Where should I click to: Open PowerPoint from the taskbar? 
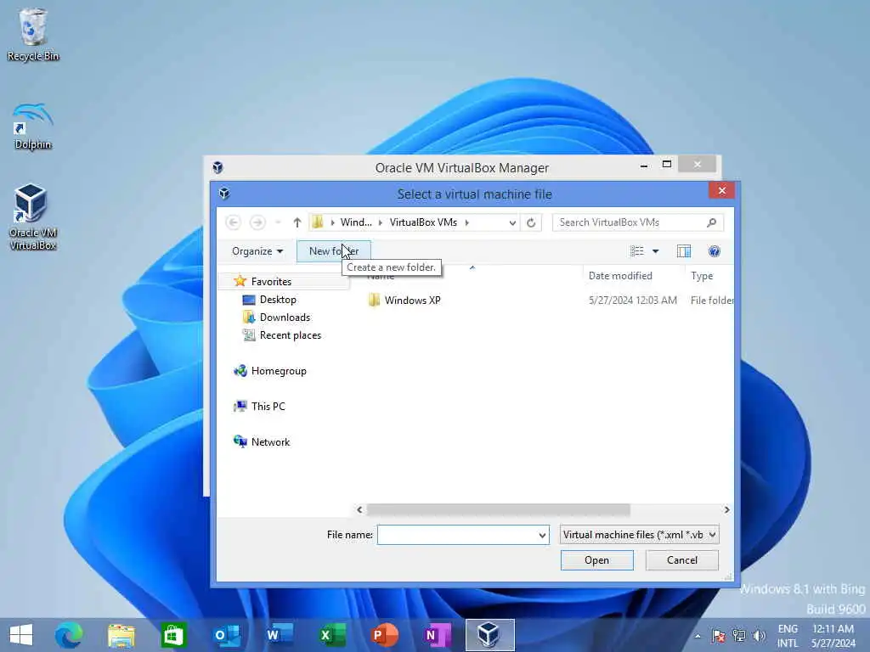385,635
